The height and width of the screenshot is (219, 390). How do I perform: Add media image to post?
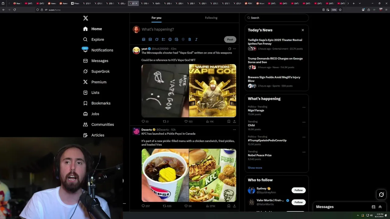point(144,39)
